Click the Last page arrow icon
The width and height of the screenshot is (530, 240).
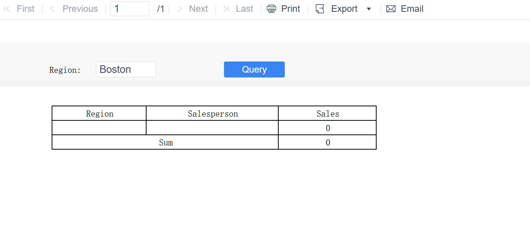(226, 8)
